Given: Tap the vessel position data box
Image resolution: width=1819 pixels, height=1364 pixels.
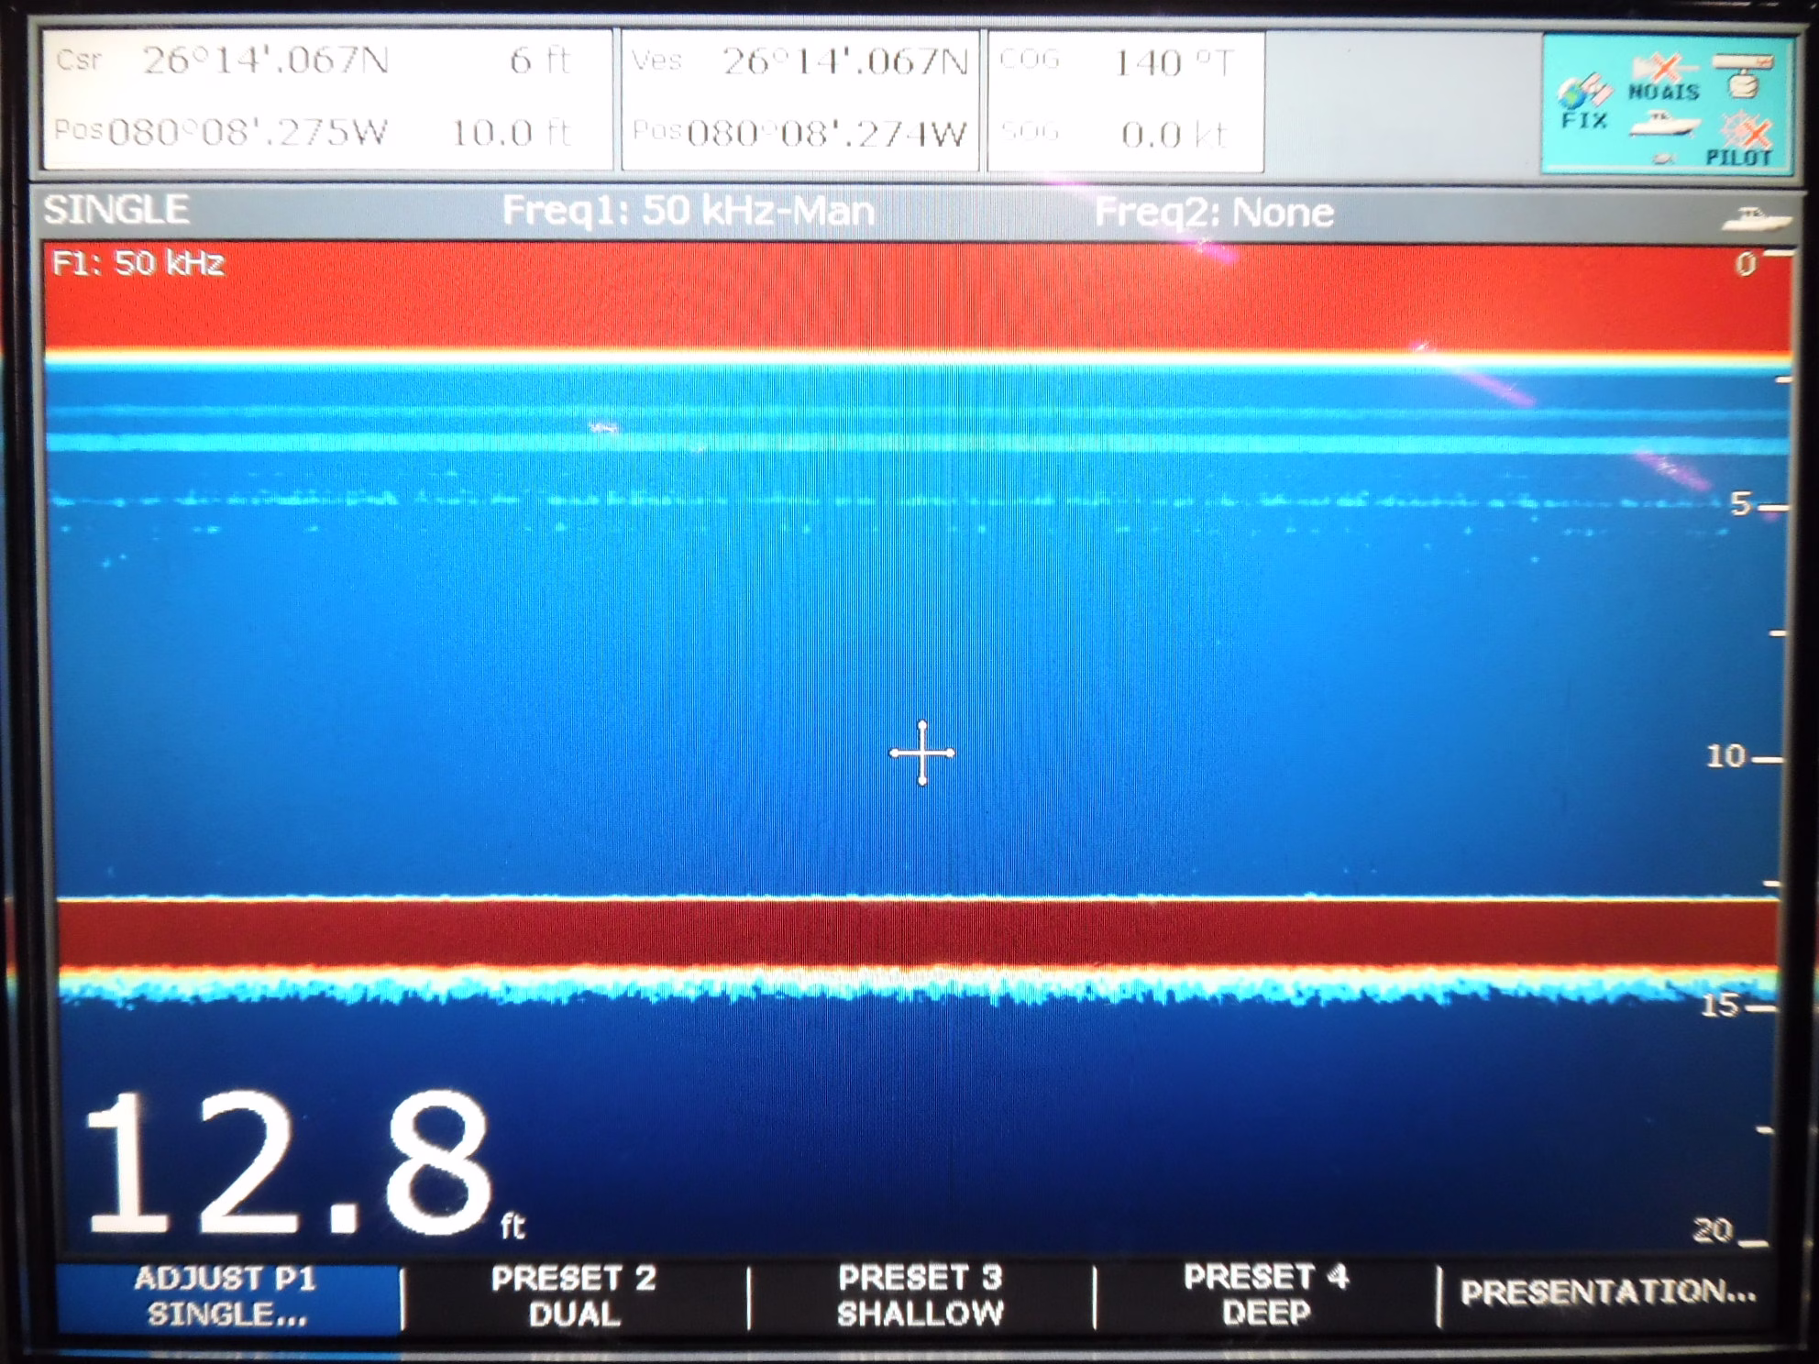Looking at the screenshot, I should pyautogui.click(x=800, y=99).
